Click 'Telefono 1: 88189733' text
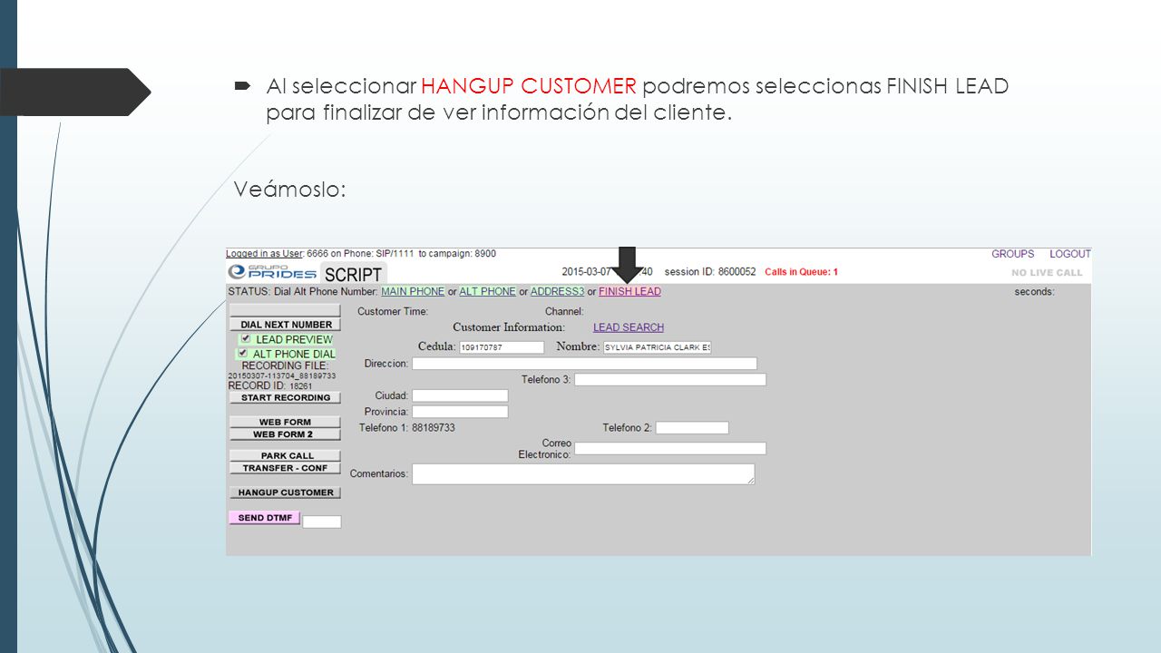The image size is (1161, 653). point(407,428)
